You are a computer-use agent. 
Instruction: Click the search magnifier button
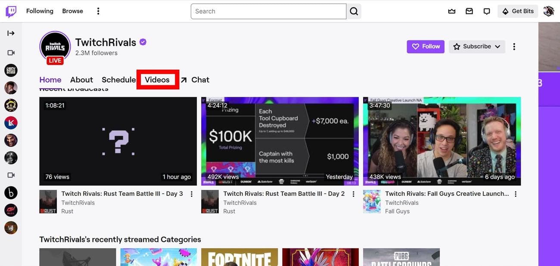[x=354, y=11]
